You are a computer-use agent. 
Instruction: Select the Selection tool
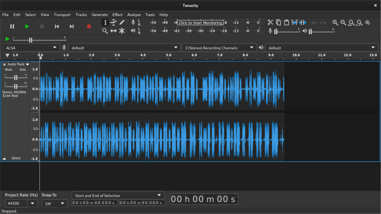pos(105,22)
